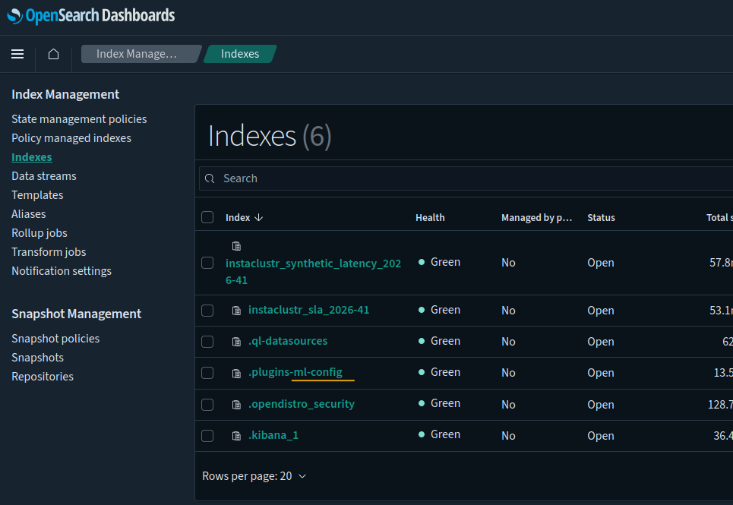Open the Rows per page dropdown
This screenshot has height=505, width=733.
point(254,476)
